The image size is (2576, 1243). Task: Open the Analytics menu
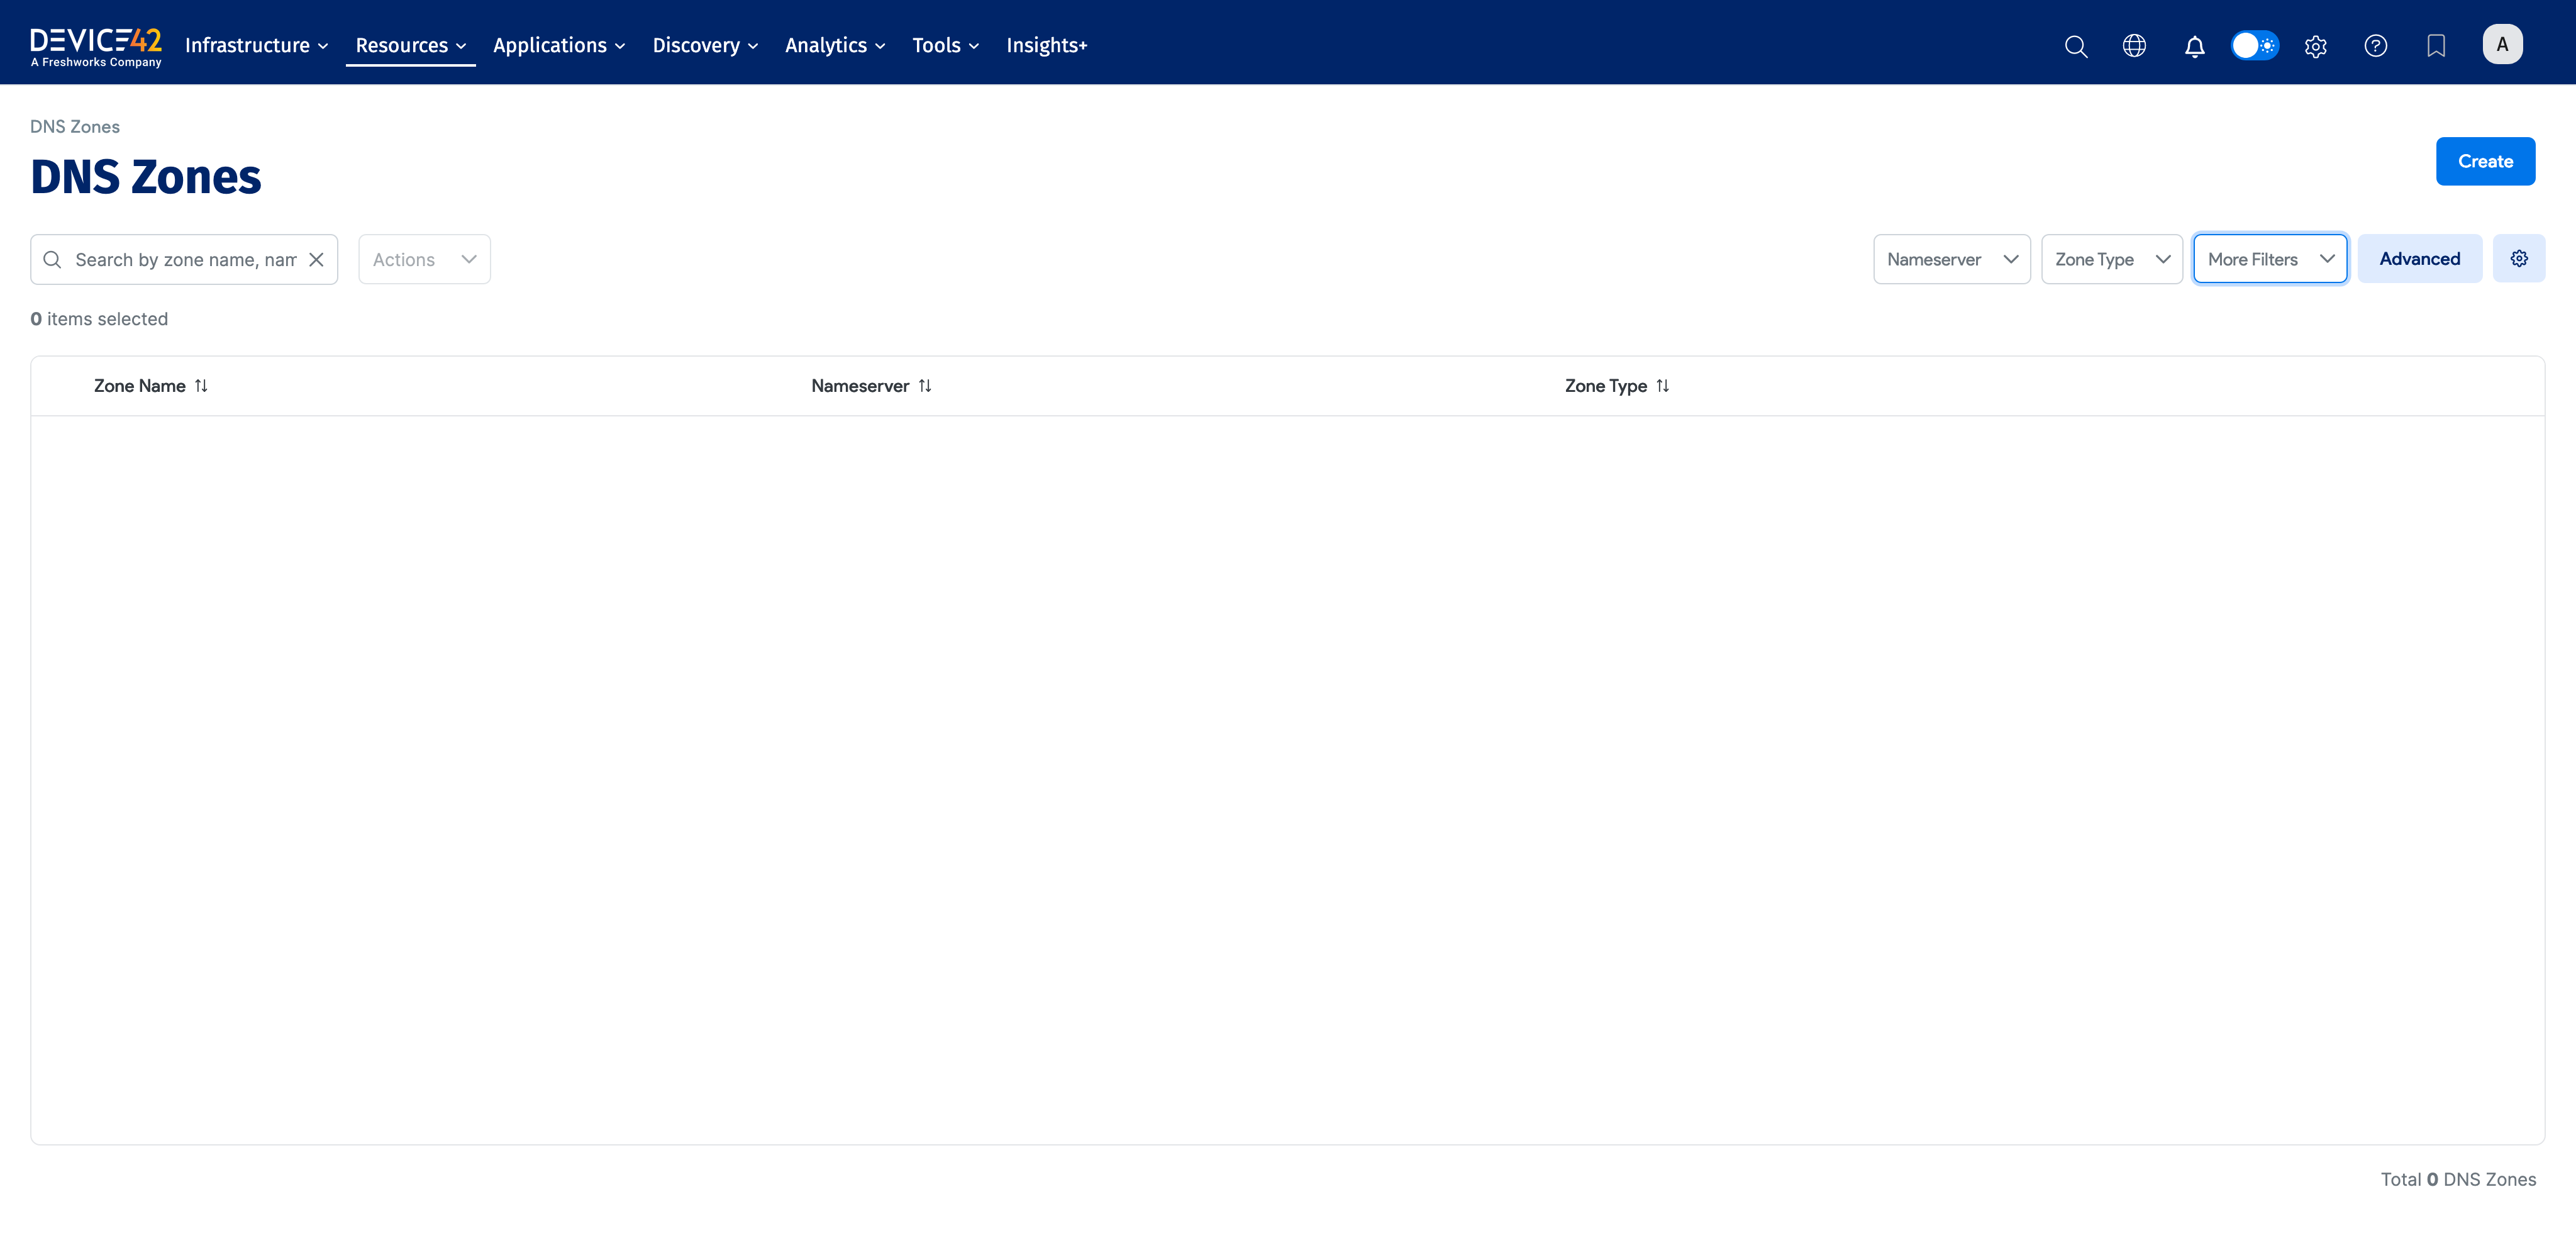pos(835,45)
